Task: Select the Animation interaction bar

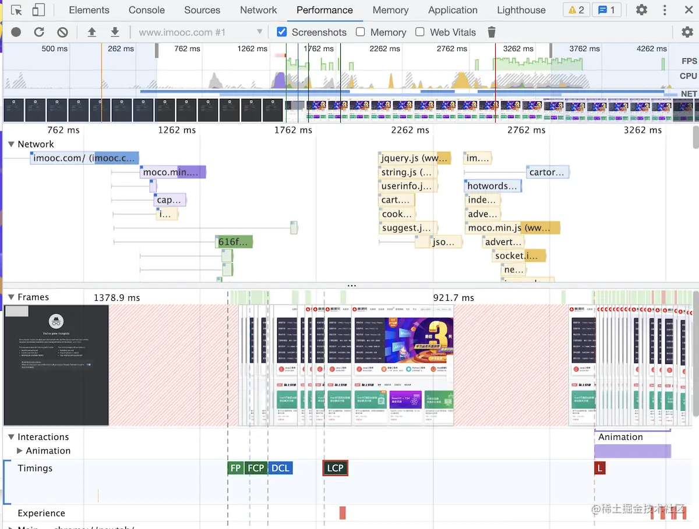Action: [633, 451]
